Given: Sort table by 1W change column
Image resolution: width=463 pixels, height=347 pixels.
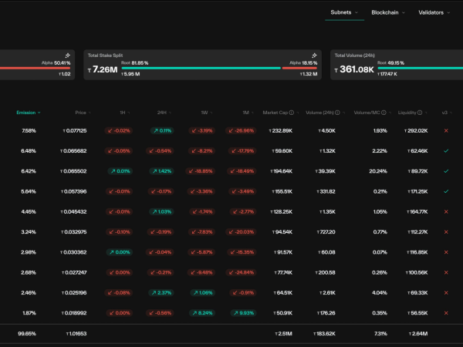Looking at the screenshot, I should tap(206, 113).
